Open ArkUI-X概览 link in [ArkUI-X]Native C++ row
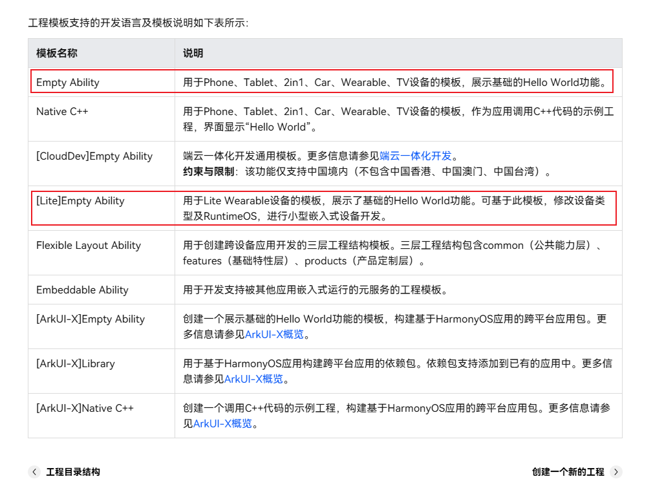 point(222,423)
